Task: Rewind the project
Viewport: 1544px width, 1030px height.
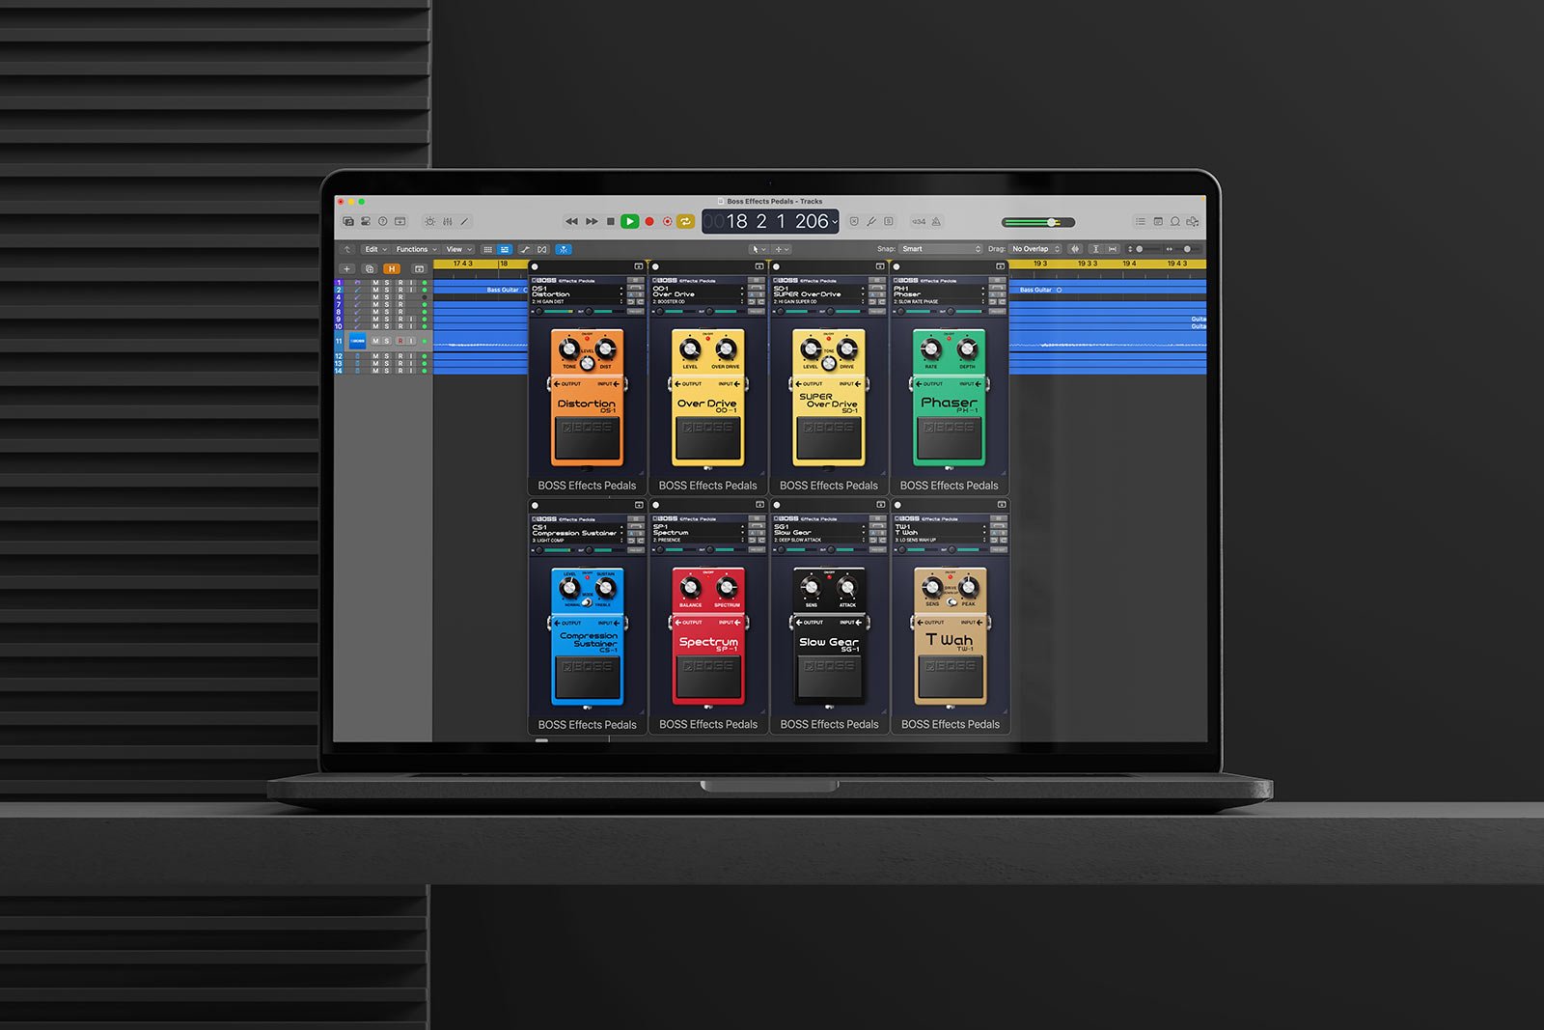Action: [571, 221]
